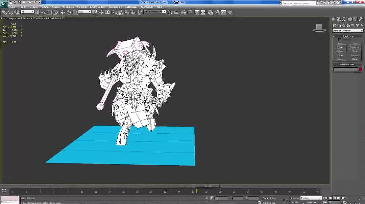This screenshot has height=204, width=365.
Task: Open Rendered Frame Window icon
Action: click(x=223, y=12)
